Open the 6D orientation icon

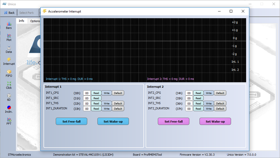[x=9, y=97]
